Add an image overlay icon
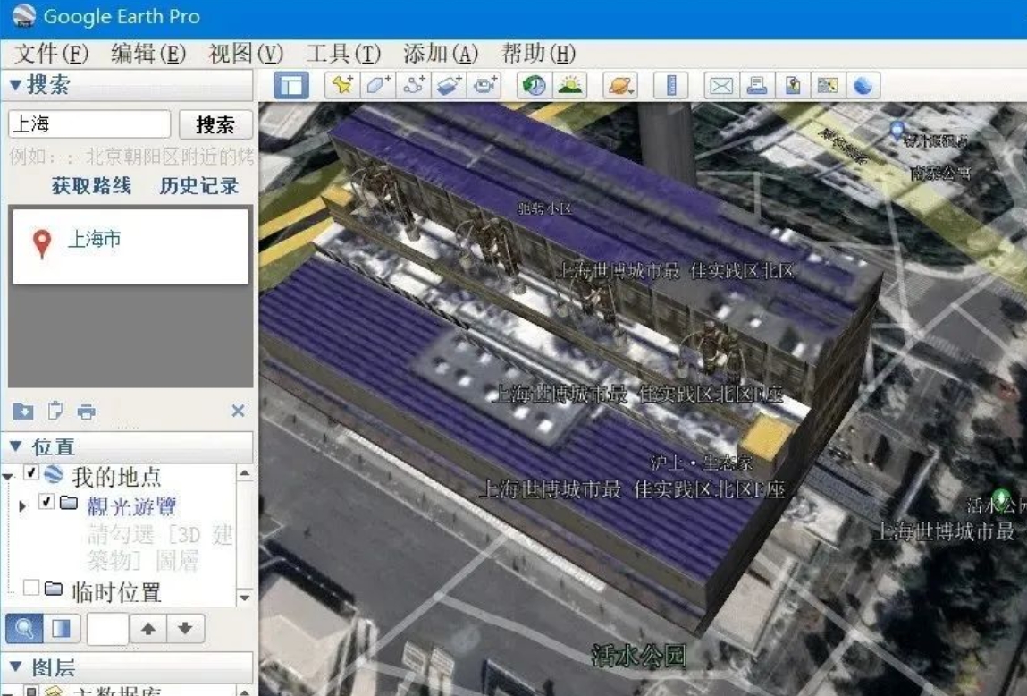The image size is (1027, 696). click(449, 85)
